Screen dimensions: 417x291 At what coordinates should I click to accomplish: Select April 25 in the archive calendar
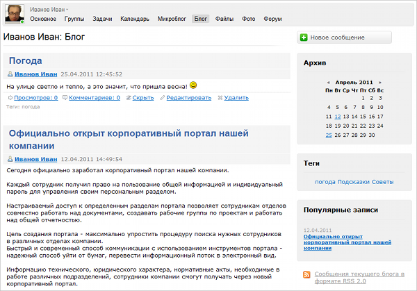pos(328,135)
